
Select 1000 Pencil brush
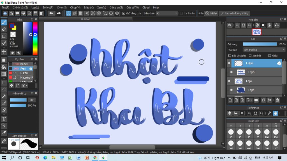click(21, 64)
